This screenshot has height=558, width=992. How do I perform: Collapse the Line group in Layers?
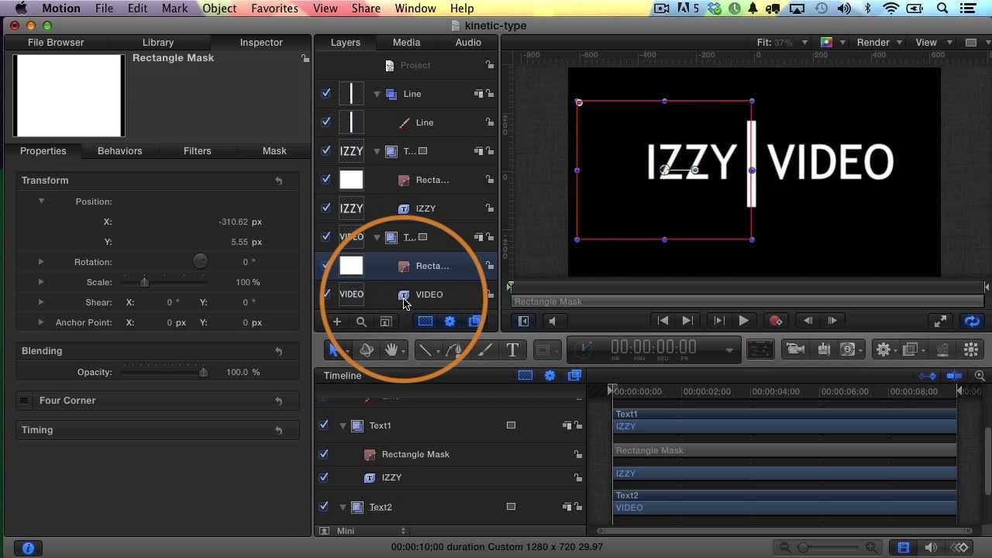coord(377,94)
